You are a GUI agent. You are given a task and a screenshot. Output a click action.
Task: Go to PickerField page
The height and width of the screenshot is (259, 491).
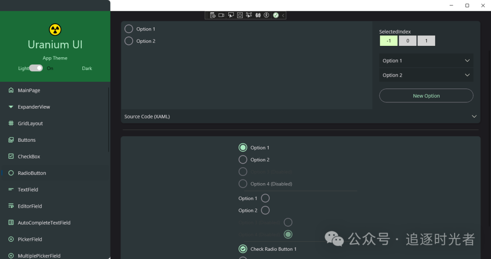tap(55, 239)
